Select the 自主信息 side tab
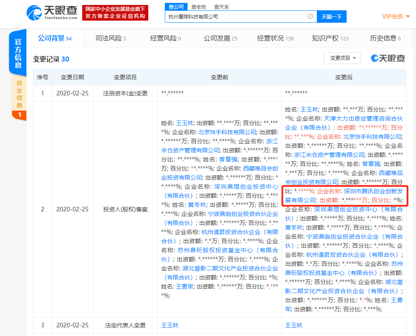 pos(19,98)
